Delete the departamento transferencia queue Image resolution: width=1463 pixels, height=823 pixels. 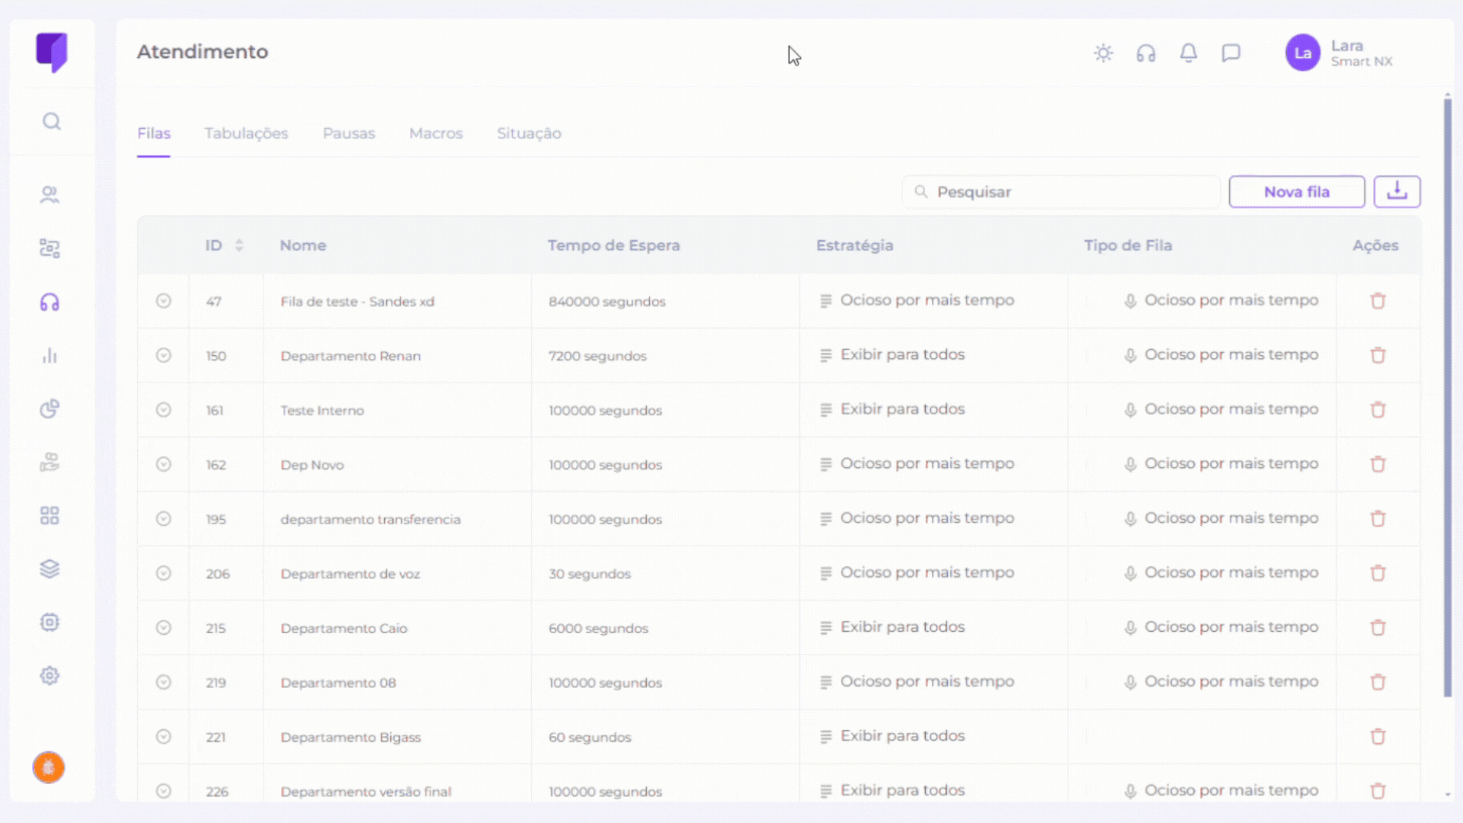pos(1378,519)
